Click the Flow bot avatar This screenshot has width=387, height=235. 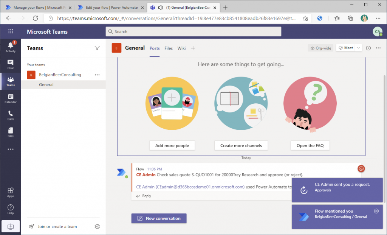click(121, 172)
